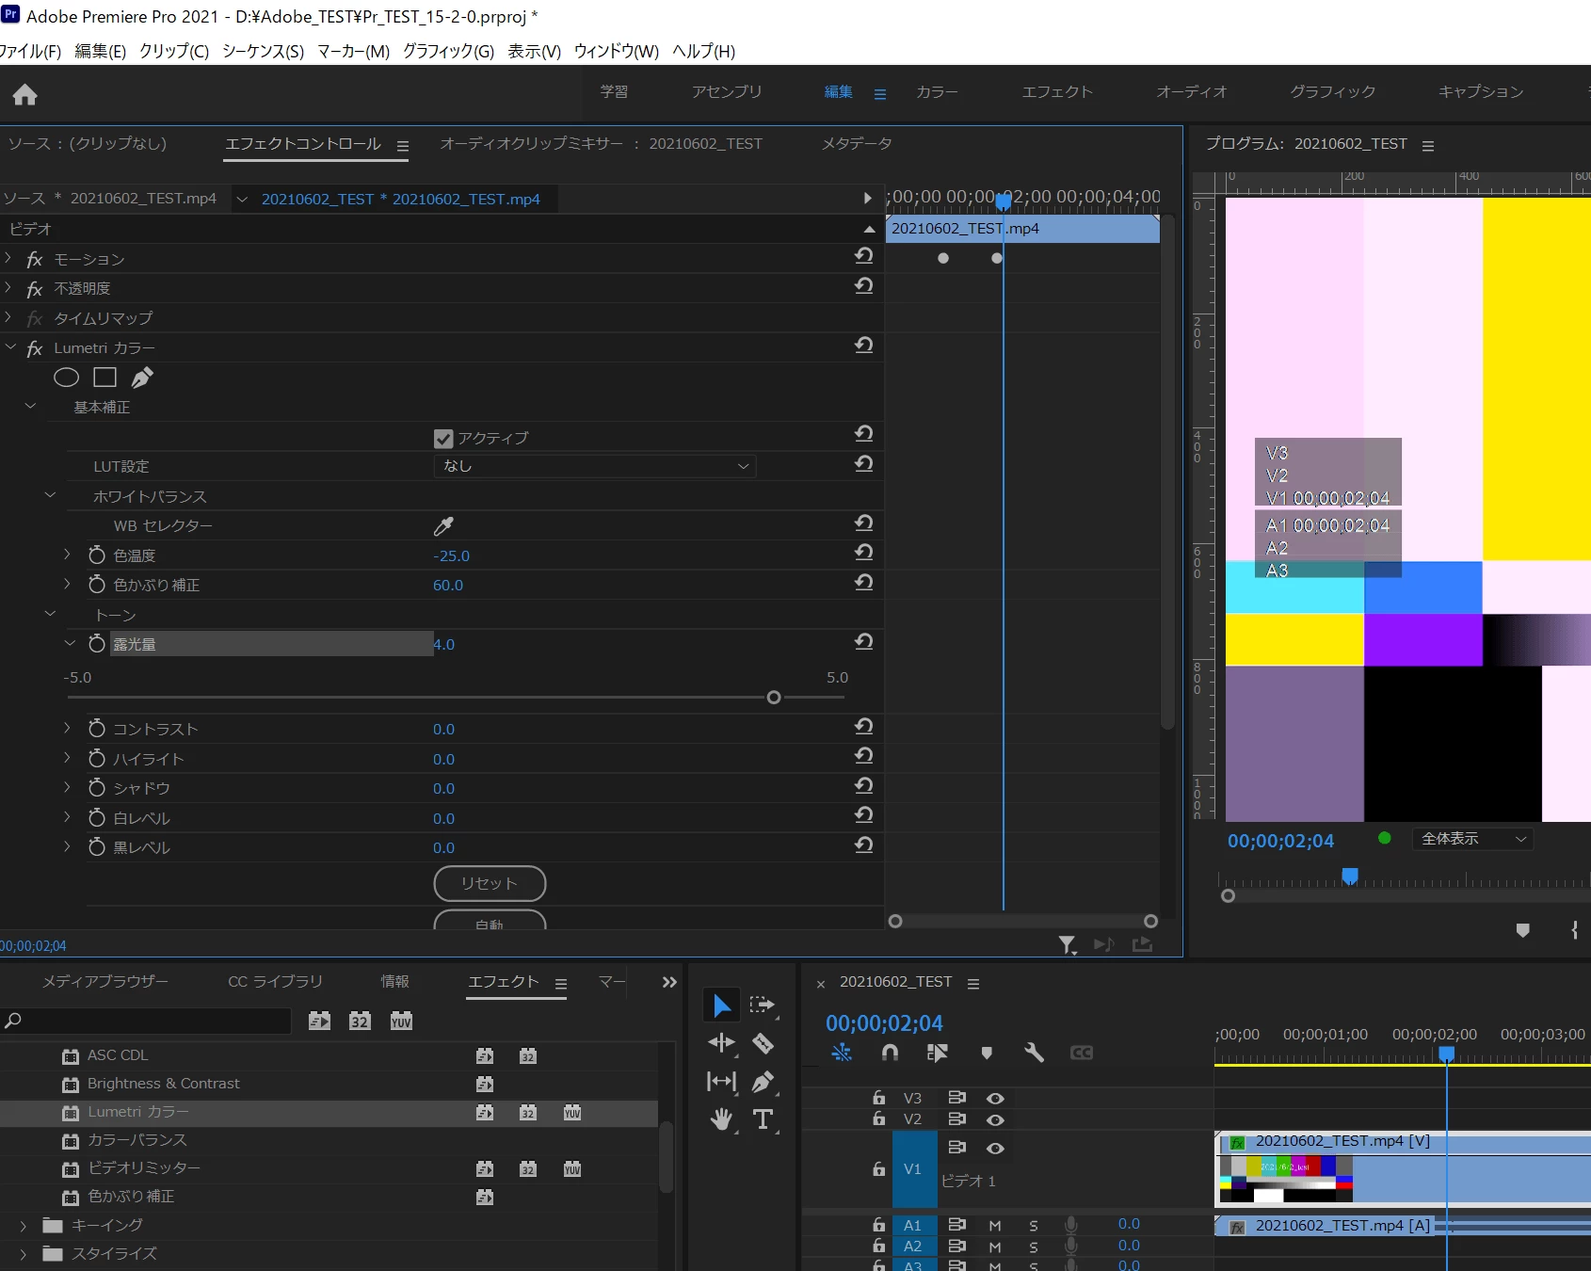Reset the 色温度 parameter
The image size is (1591, 1271).
click(x=863, y=553)
